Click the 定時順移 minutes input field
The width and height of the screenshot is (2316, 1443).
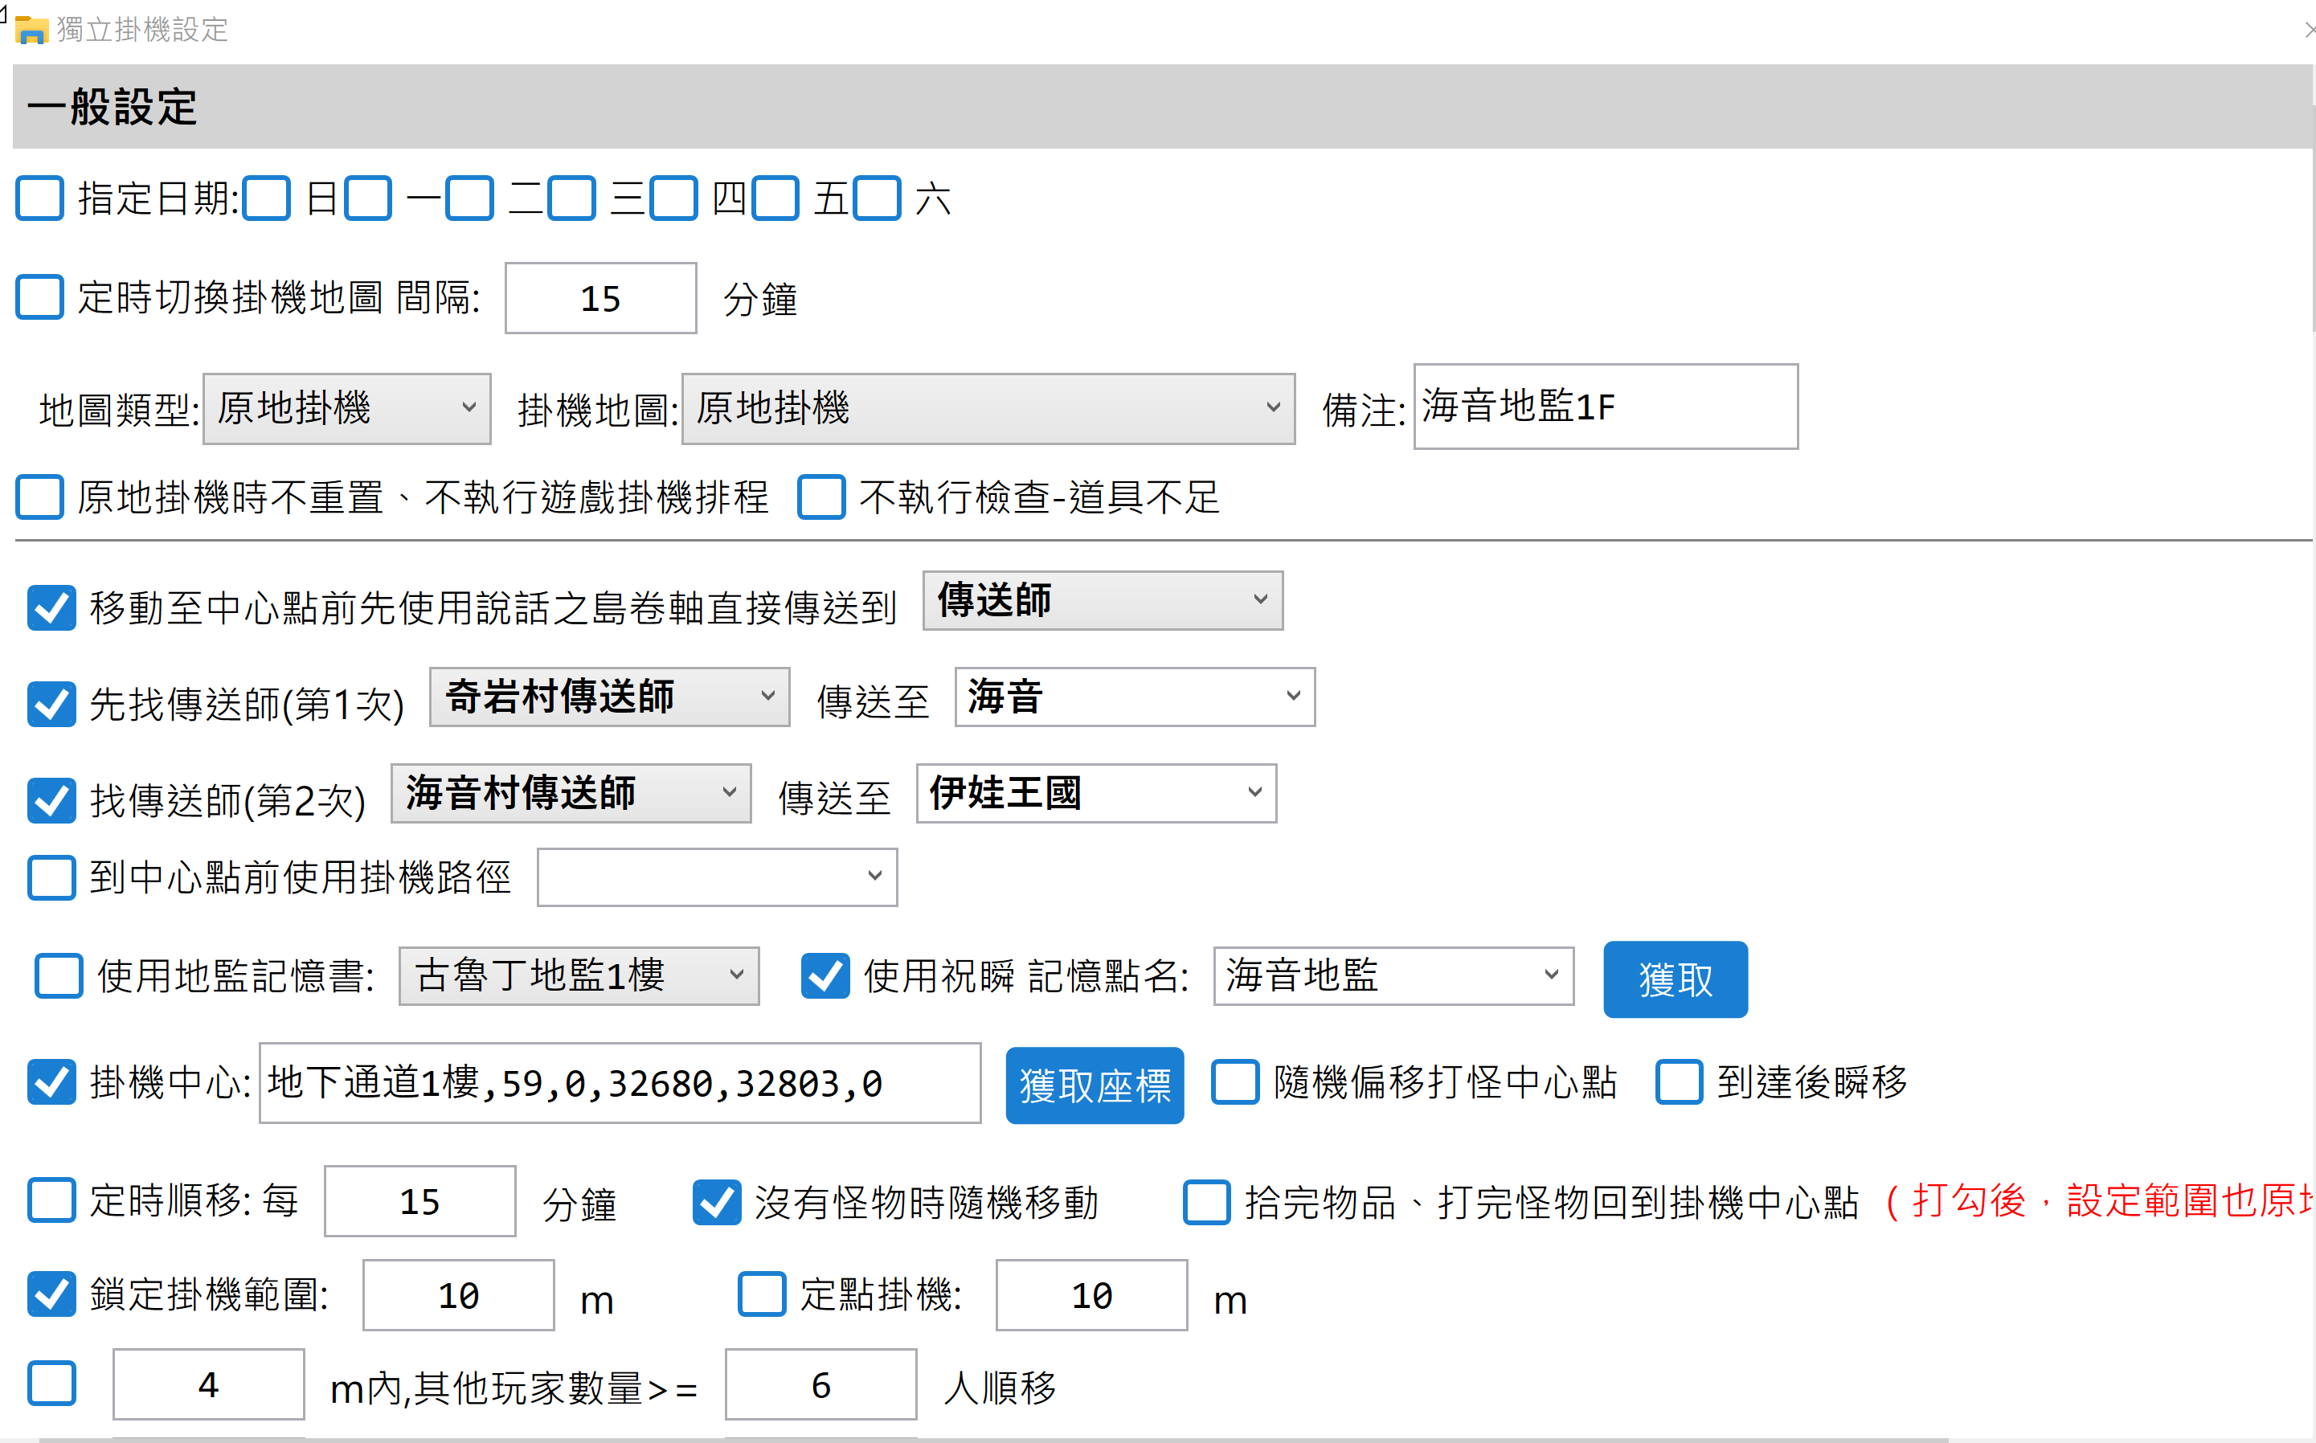[x=419, y=1200]
